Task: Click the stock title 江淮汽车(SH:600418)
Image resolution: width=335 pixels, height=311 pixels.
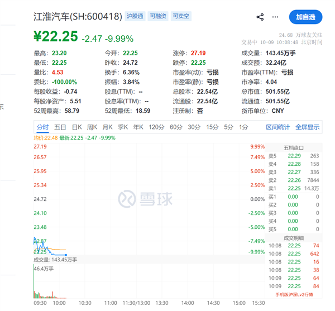Action: (78, 16)
